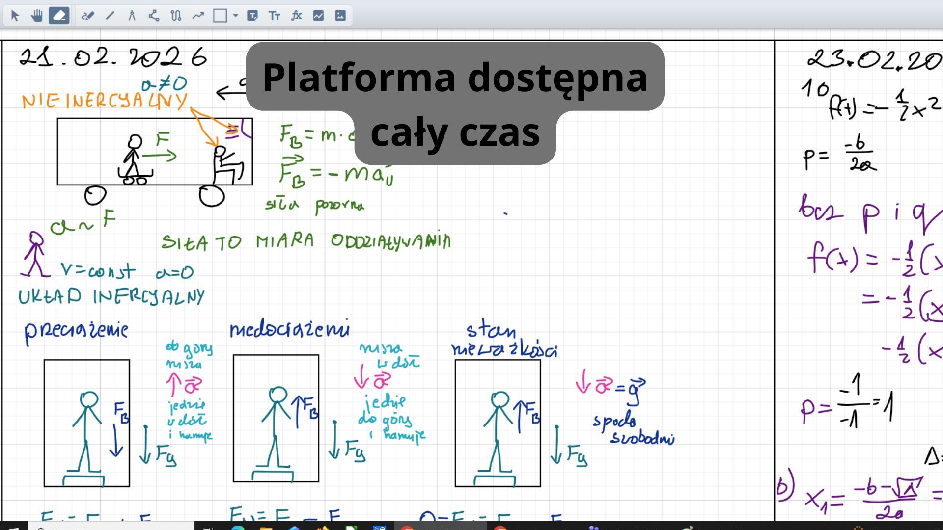This screenshot has height=530, width=943.
Task: Choose the curved path tool
Action: pos(176,16)
